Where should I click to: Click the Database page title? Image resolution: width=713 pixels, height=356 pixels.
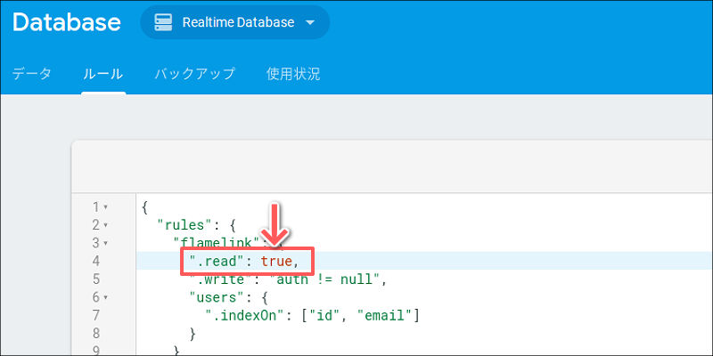(x=66, y=22)
